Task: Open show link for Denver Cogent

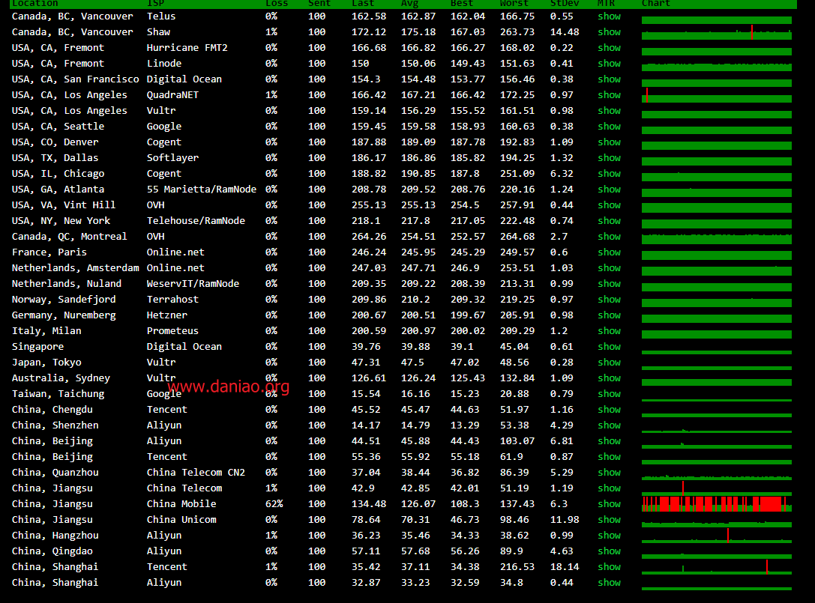Action: pyautogui.click(x=609, y=142)
